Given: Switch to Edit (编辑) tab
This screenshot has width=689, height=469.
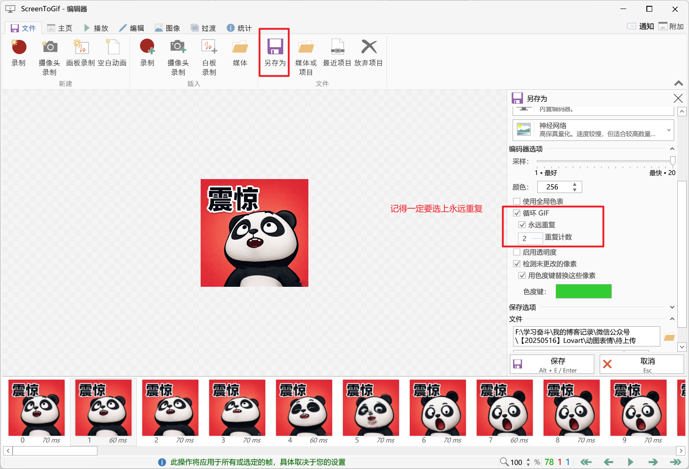Looking at the screenshot, I should 132,28.
